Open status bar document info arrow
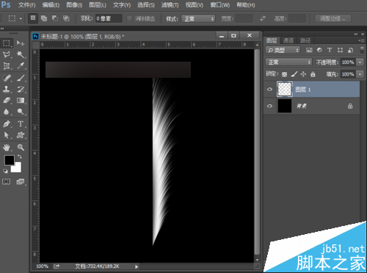Image resolution: width=367 pixels, height=273 pixels. (137, 266)
